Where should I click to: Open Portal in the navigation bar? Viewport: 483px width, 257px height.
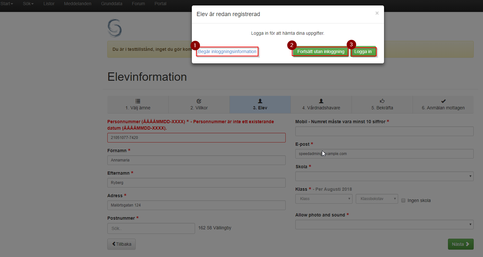(160, 4)
